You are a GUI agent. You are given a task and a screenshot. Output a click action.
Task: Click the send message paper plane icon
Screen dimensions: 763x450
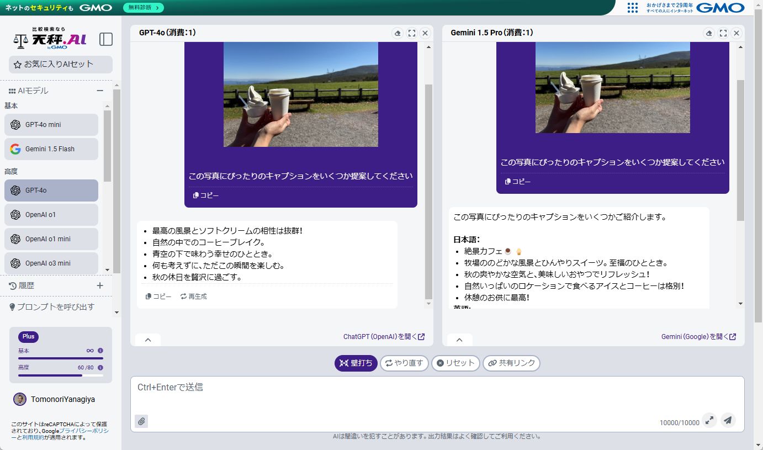coord(728,420)
